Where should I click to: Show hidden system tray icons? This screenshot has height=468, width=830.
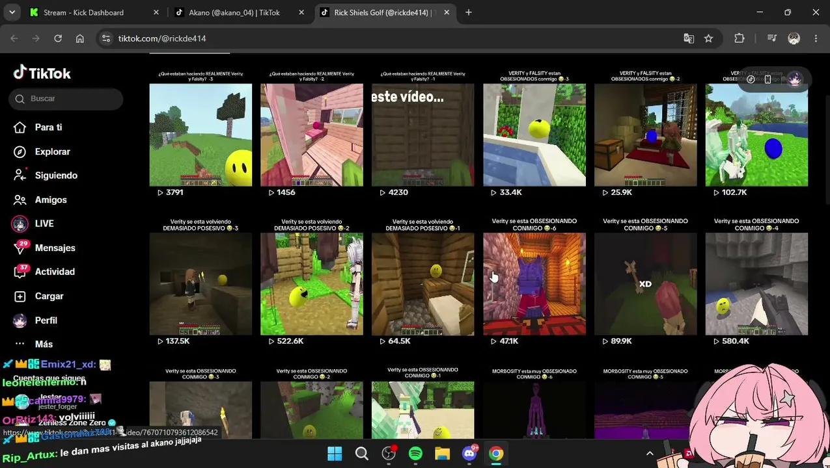pyautogui.click(x=649, y=454)
